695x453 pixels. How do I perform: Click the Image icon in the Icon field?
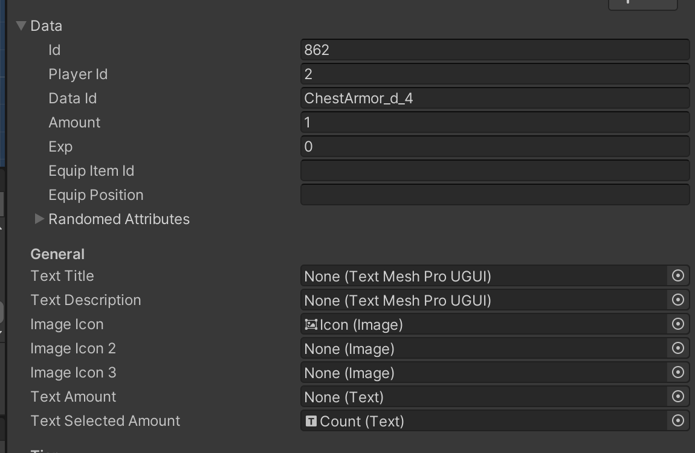click(x=310, y=324)
